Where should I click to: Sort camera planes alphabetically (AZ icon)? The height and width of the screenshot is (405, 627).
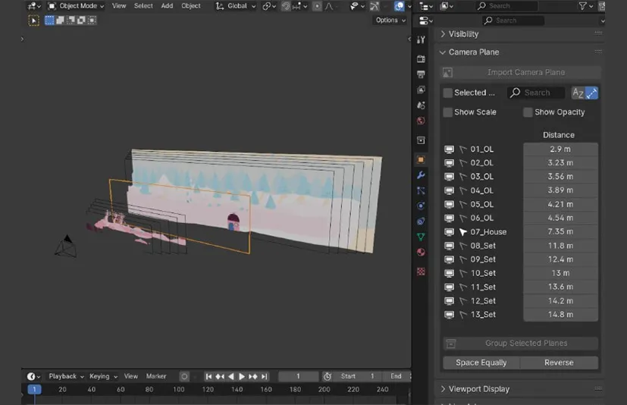click(578, 93)
